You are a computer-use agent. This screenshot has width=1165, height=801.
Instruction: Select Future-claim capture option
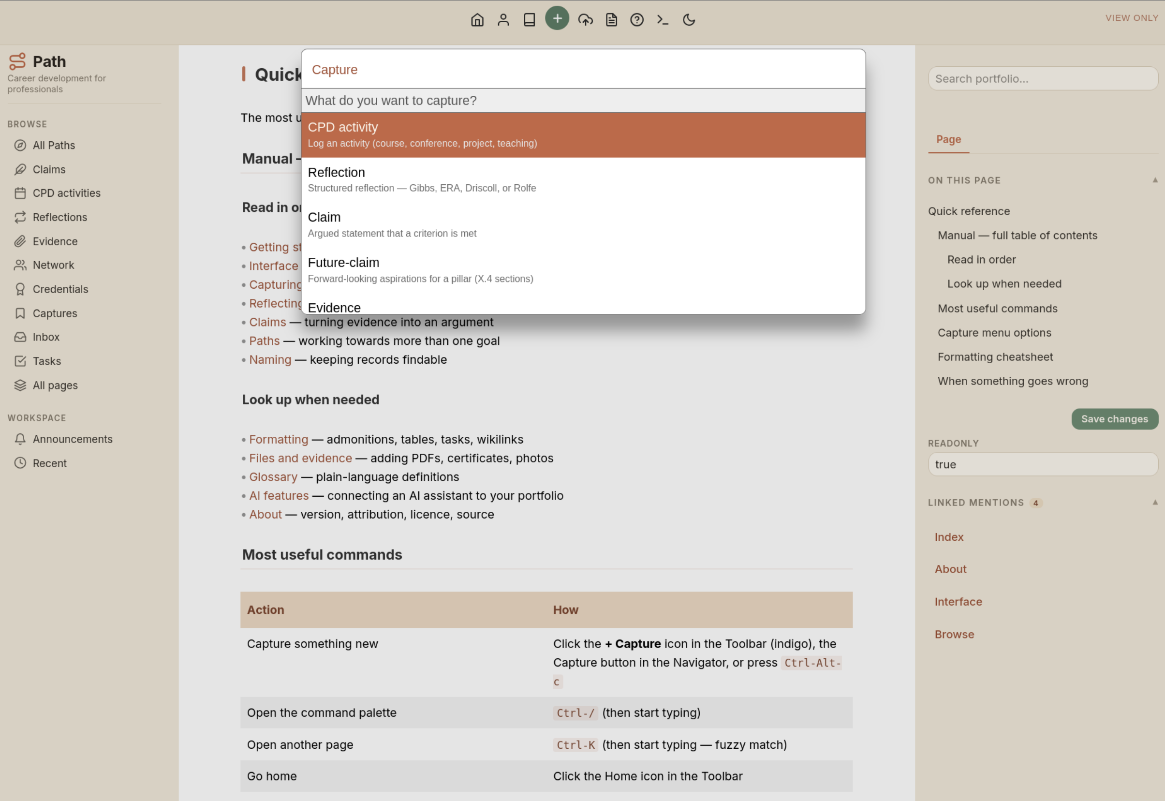(583, 270)
